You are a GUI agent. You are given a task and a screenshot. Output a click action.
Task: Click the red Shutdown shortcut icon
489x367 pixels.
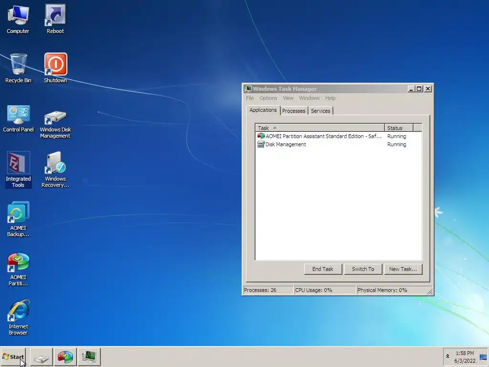55,68
